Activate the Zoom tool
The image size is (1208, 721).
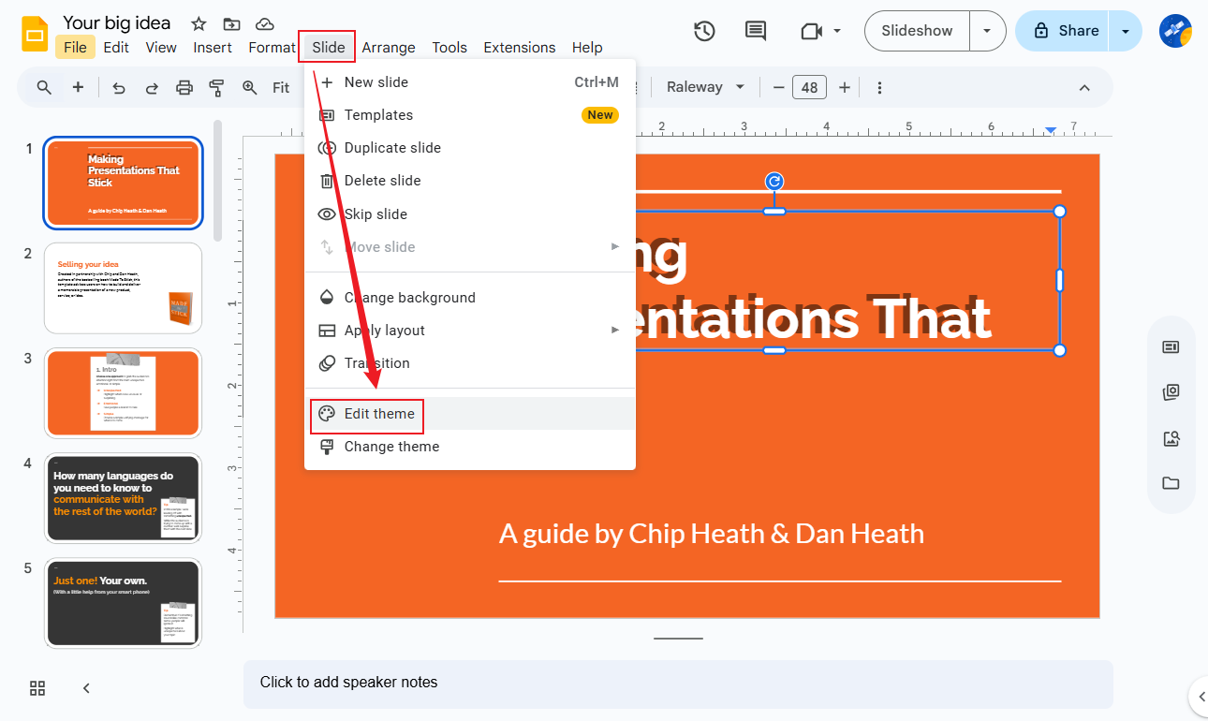(249, 87)
